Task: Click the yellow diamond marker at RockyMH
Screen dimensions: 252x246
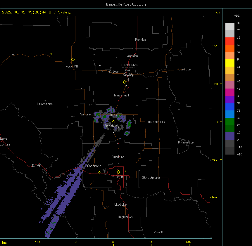Action: (73, 60)
